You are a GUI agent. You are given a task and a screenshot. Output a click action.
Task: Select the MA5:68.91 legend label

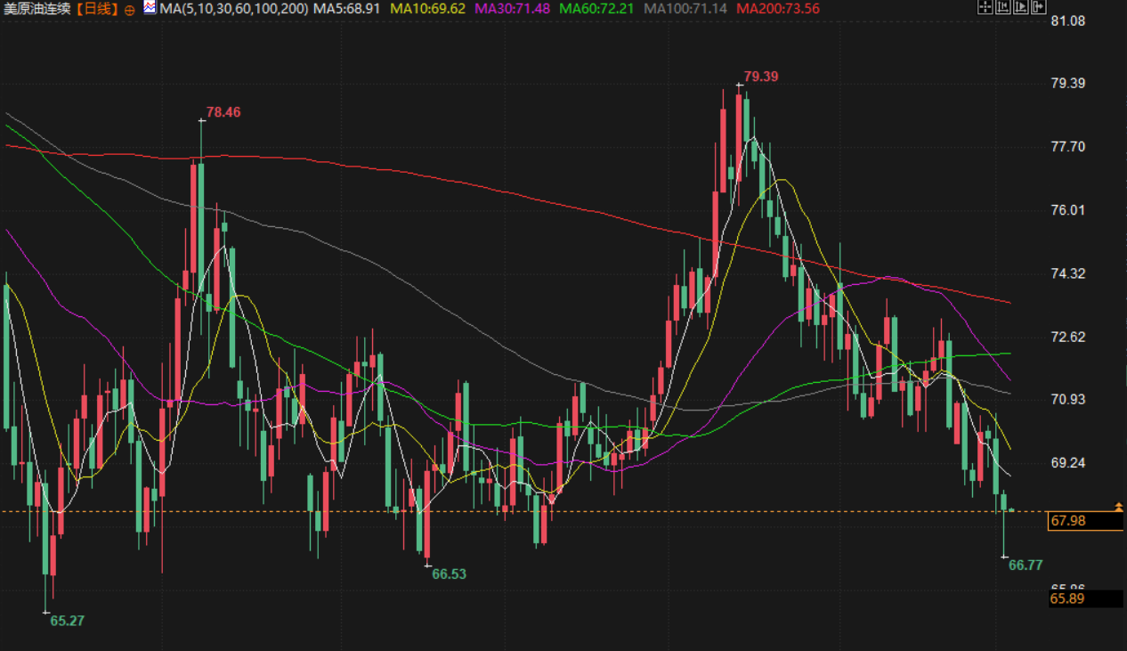(x=349, y=9)
